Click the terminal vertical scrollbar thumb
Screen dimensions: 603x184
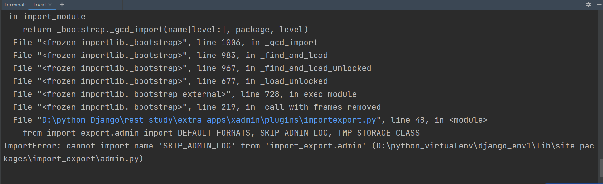[x=601, y=168]
